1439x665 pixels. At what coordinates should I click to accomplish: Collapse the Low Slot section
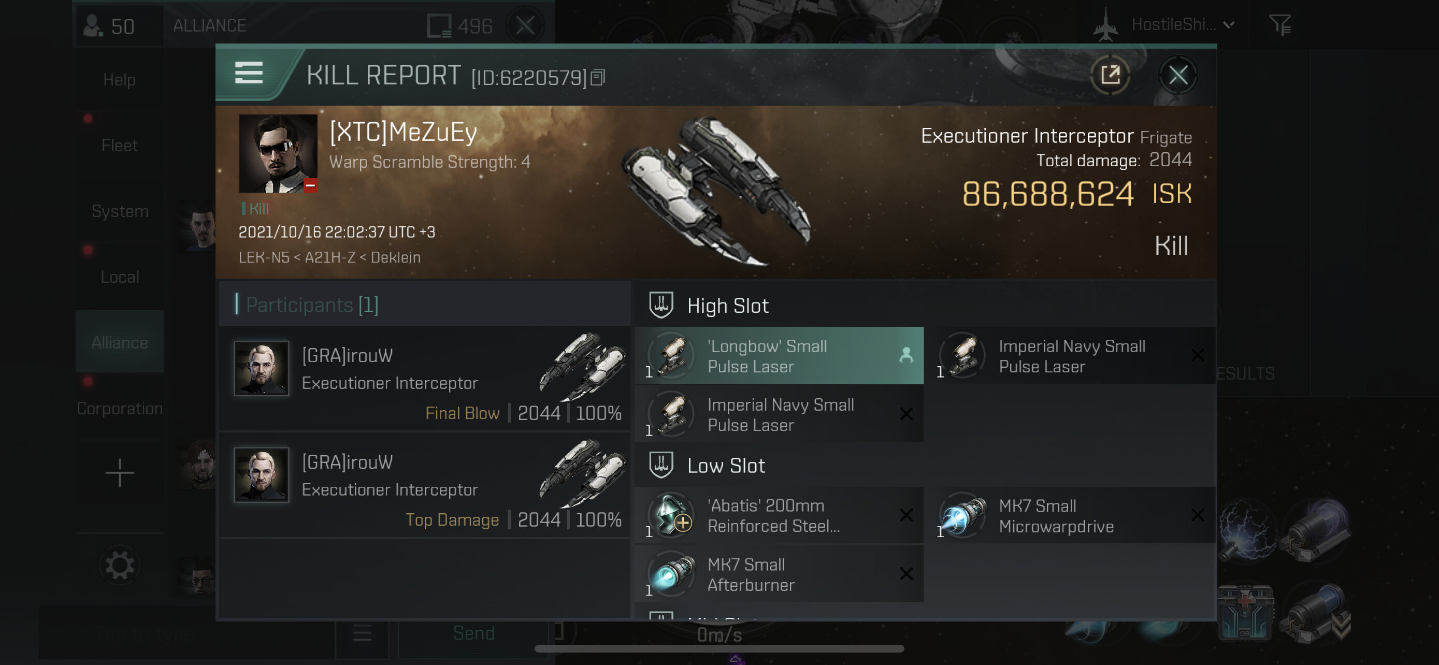tap(707, 465)
